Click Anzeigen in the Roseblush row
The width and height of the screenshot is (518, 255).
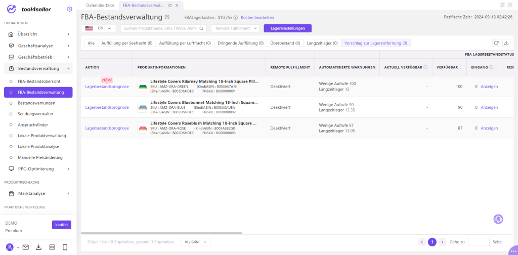(x=489, y=128)
